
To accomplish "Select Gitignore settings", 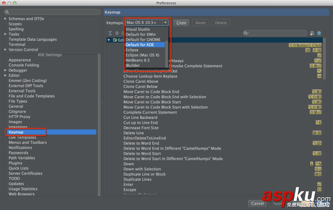I will [x=17, y=111].
